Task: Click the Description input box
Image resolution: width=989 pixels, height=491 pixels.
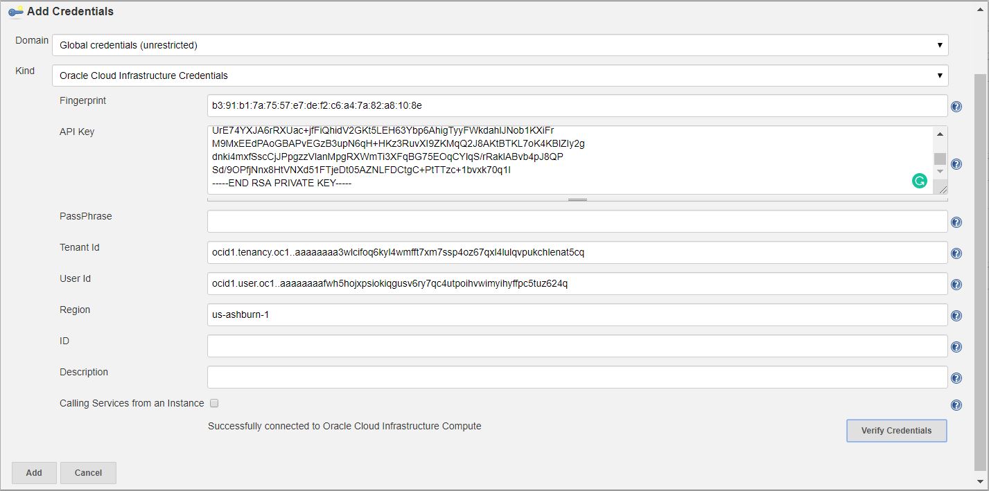Action: point(577,377)
